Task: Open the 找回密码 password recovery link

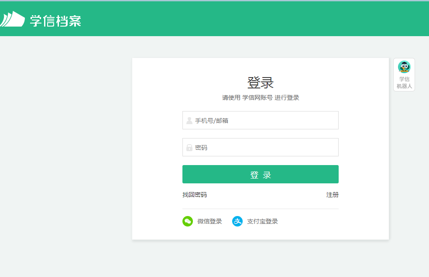Action: [194, 195]
